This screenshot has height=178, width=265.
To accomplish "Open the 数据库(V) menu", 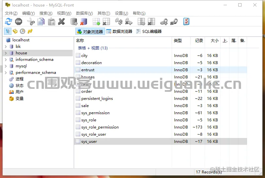I will coord(84,13).
